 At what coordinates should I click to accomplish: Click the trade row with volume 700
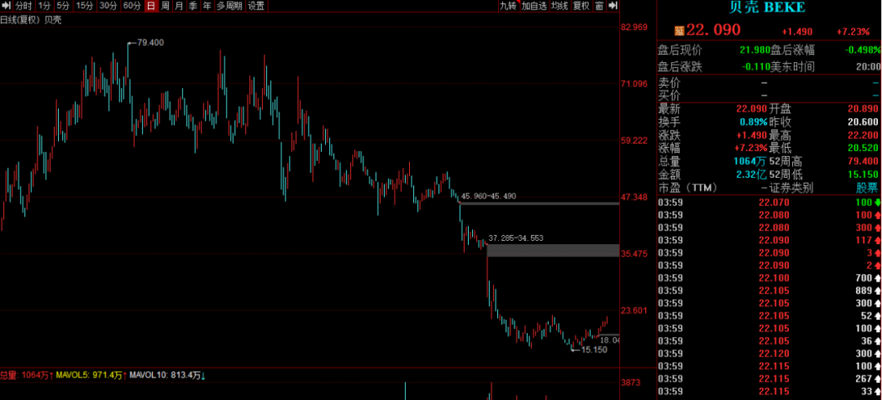(x=769, y=278)
